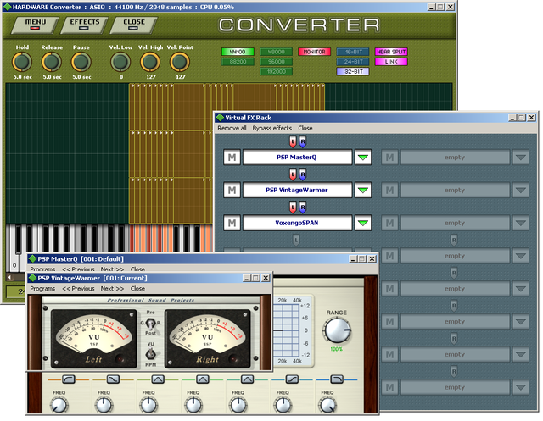Click Close in Virtual FX Rack menu
This screenshot has height=421, width=543.
(305, 128)
